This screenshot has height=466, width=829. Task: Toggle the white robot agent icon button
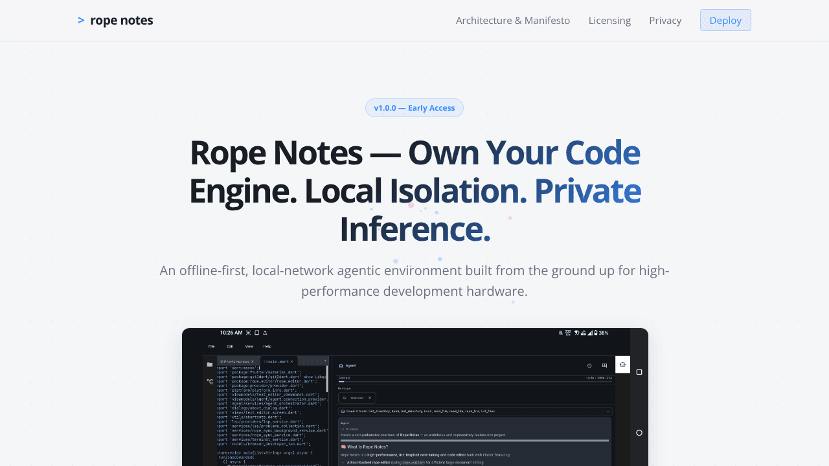point(622,364)
